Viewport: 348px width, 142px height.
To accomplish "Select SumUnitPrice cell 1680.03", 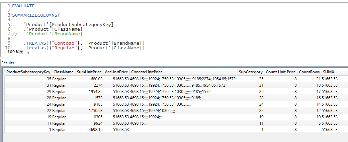I will tap(89, 79).
